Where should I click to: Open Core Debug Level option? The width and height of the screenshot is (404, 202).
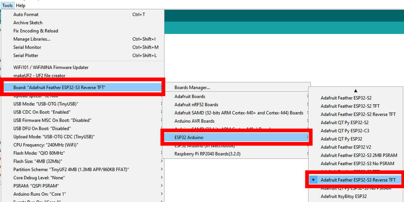click(x=82, y=178)
